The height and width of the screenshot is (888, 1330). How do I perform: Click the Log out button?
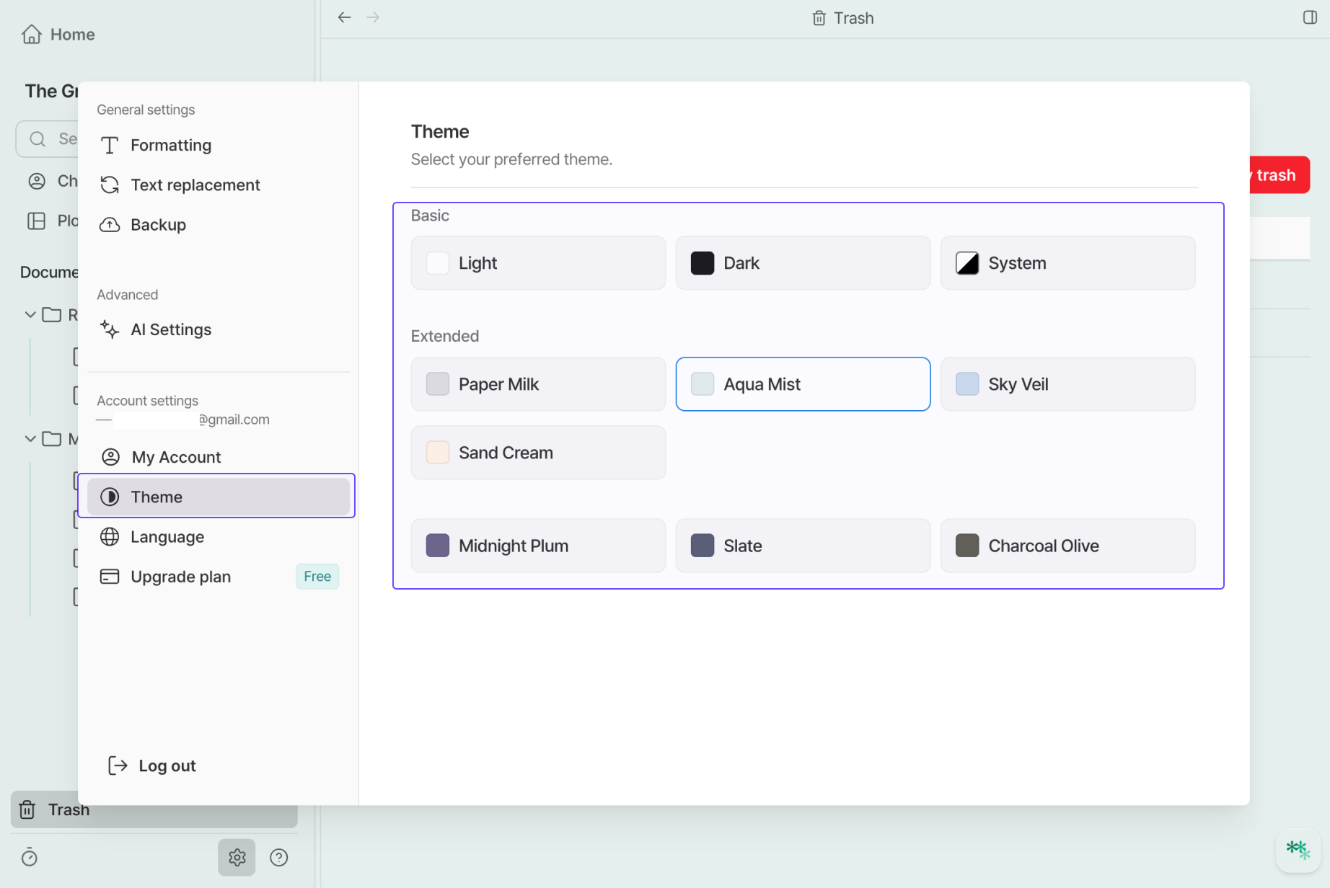point(152,765)
